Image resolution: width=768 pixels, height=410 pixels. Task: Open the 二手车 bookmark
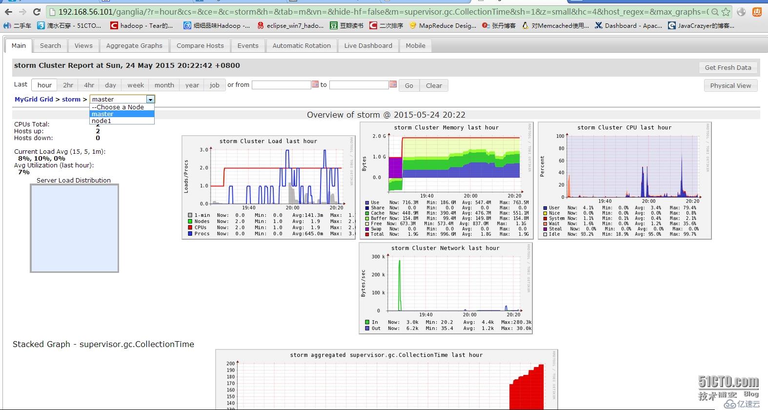pyautogui.click(x=18, y=25)
